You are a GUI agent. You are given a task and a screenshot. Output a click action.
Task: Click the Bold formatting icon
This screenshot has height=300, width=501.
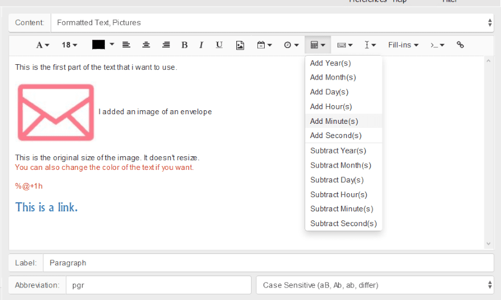[x=184, y=45]
